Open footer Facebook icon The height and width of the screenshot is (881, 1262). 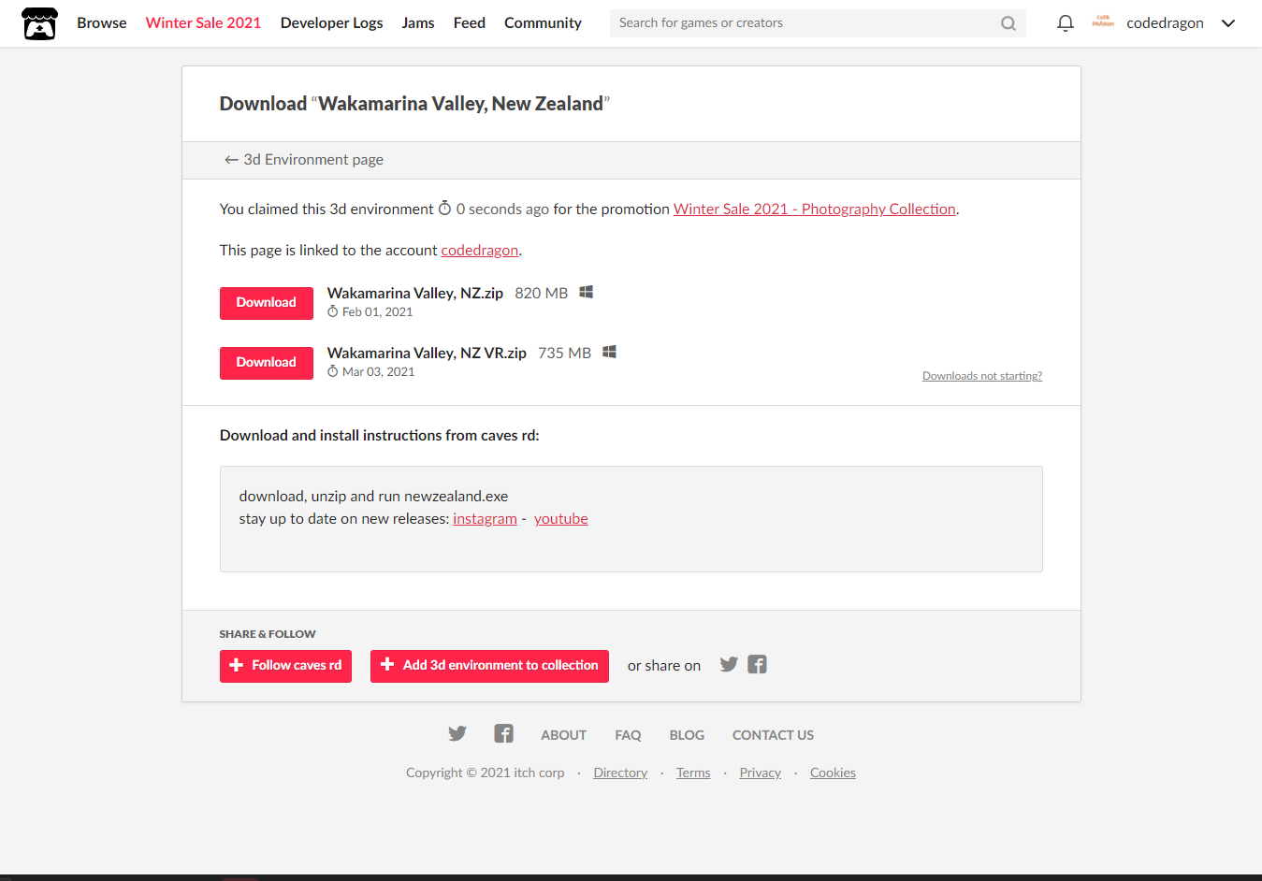pyautogui.click(x=503, y=733)
